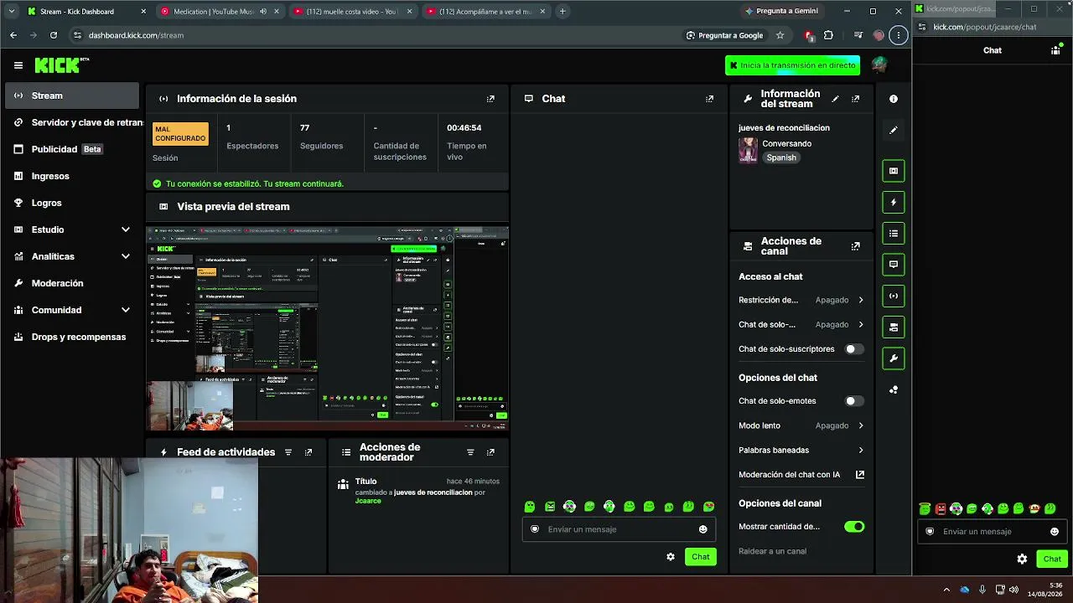Screen dimensions: 1073x603
Task: Toggle stream info panel with wrench rail icon
Action: [894, 358]
